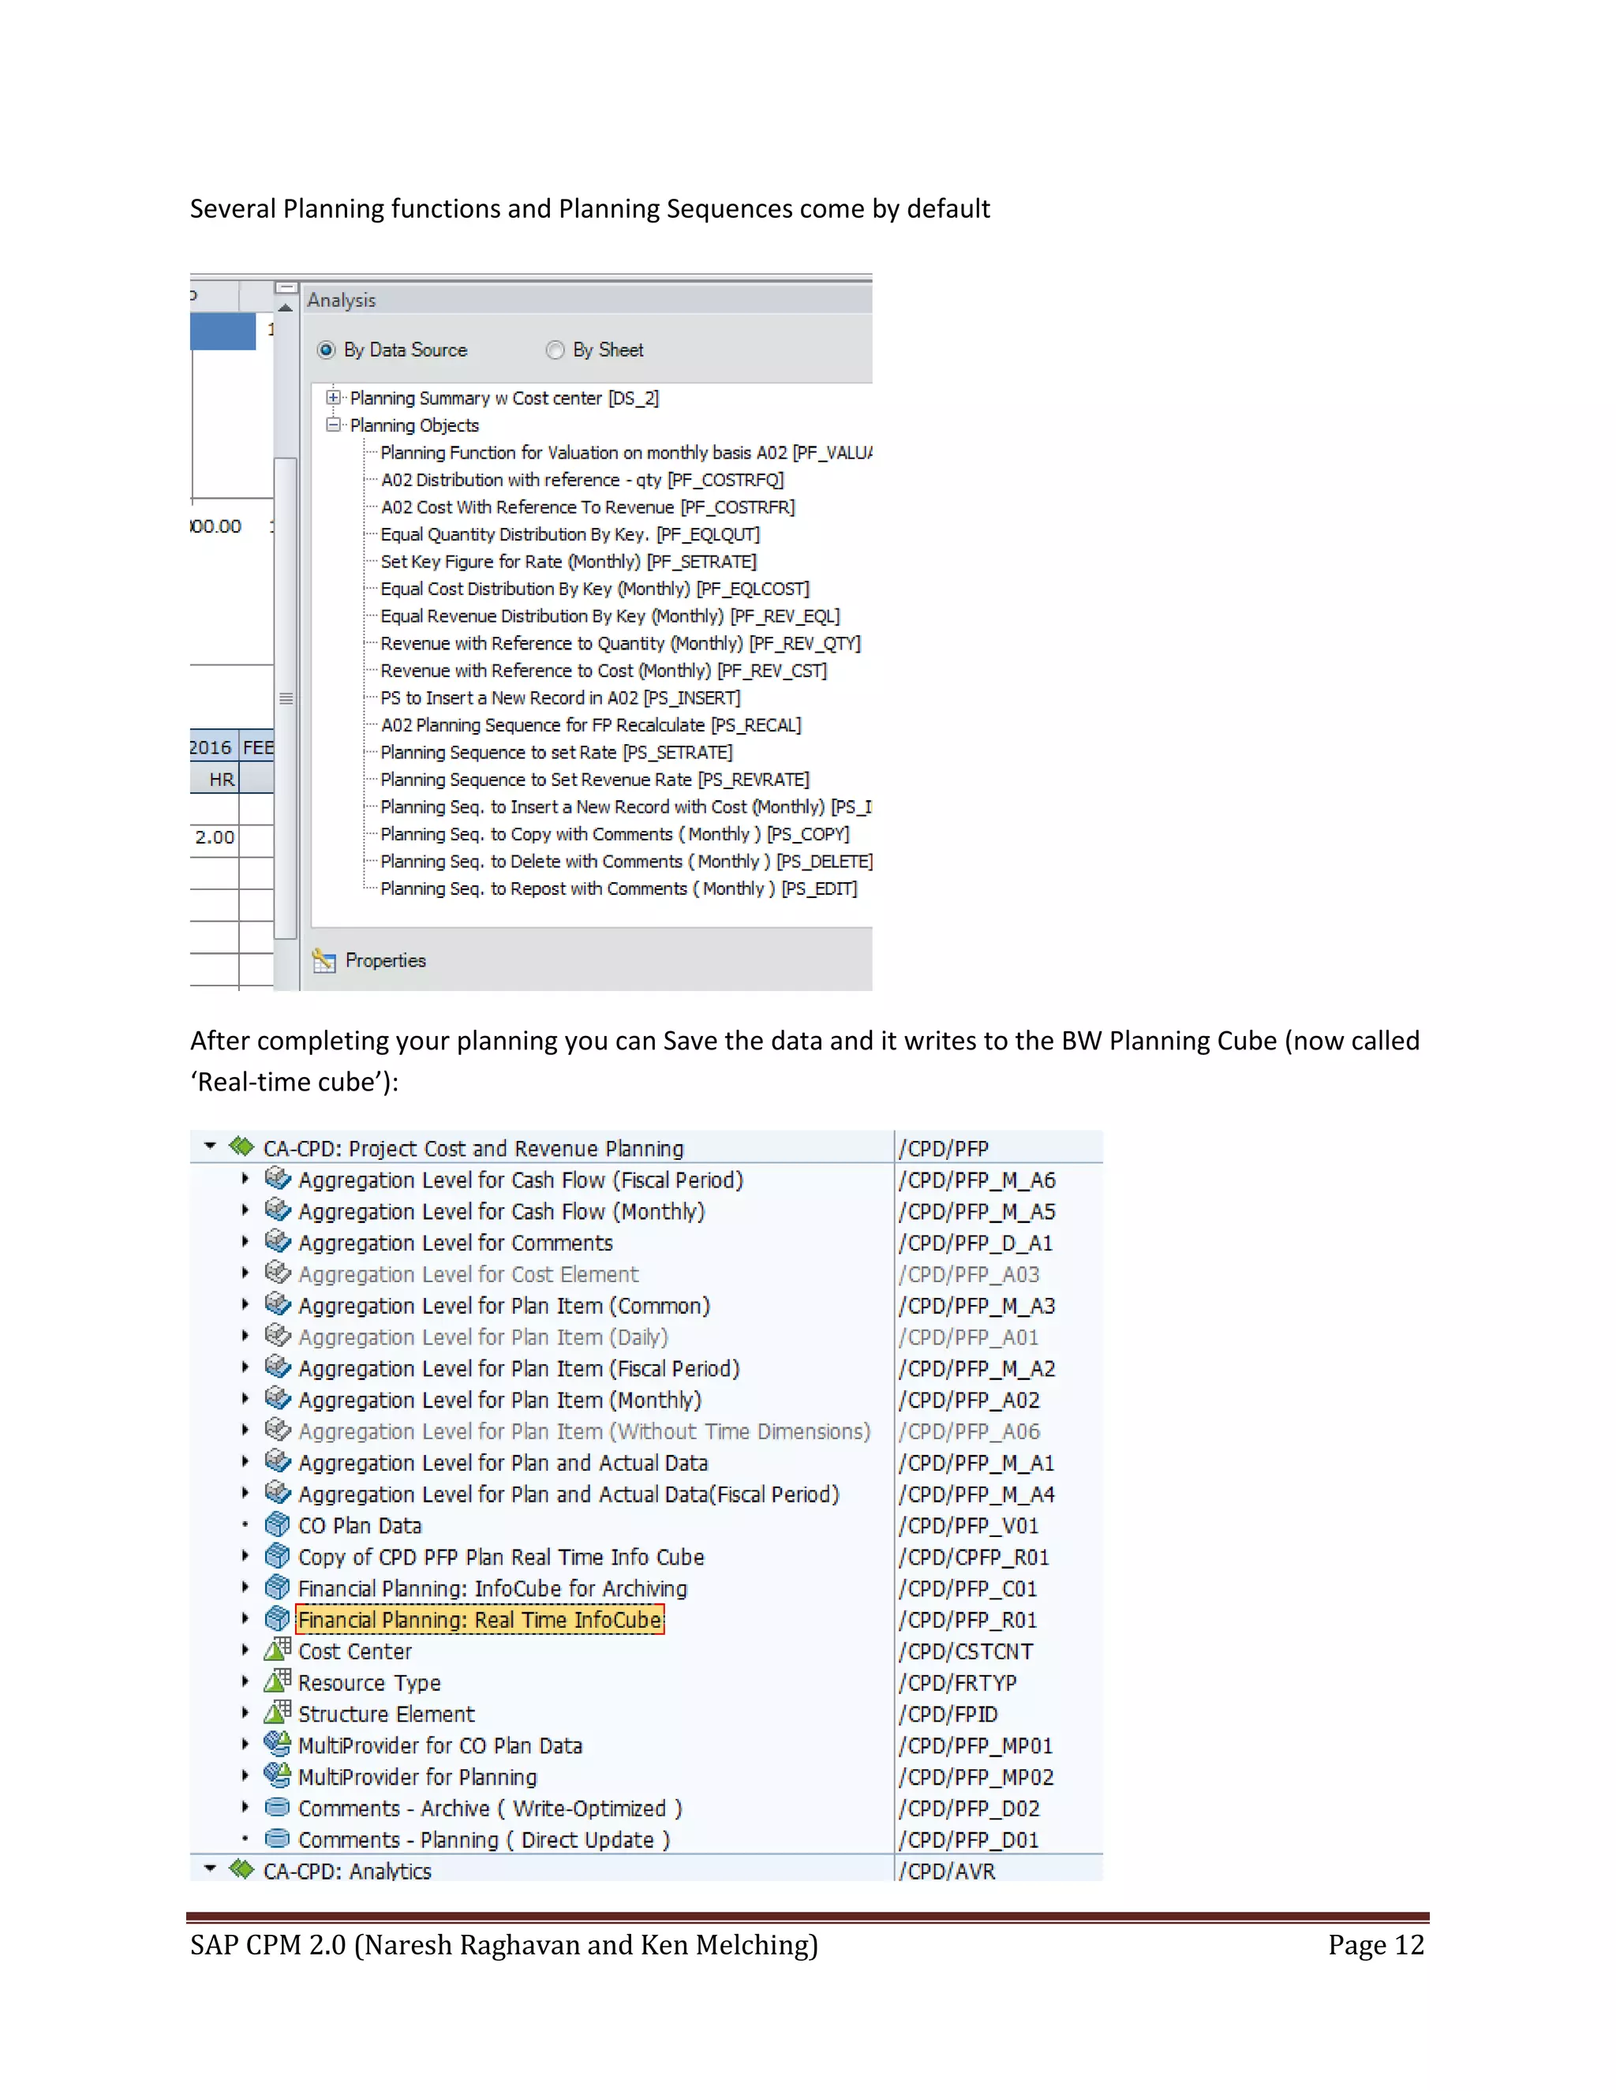
Task: Select A02 Planning Sequence for FP Recalculate
Action: coord(591,726)
